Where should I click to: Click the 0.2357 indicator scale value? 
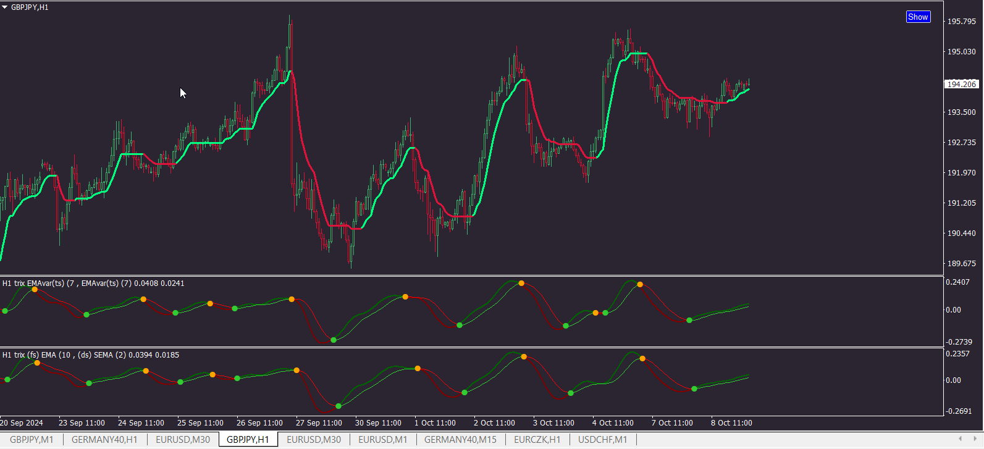[957, 354]
